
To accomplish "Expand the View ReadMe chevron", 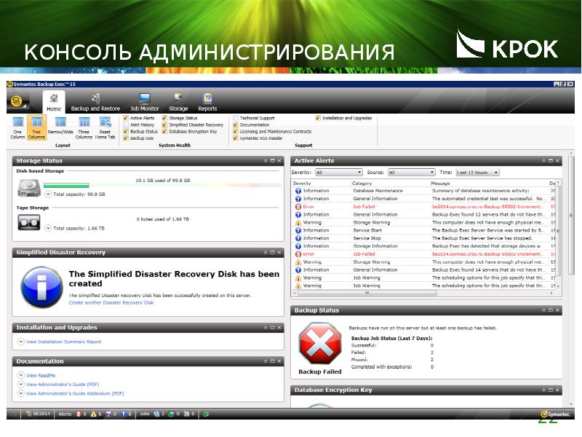I will click(x=21, y=375).
